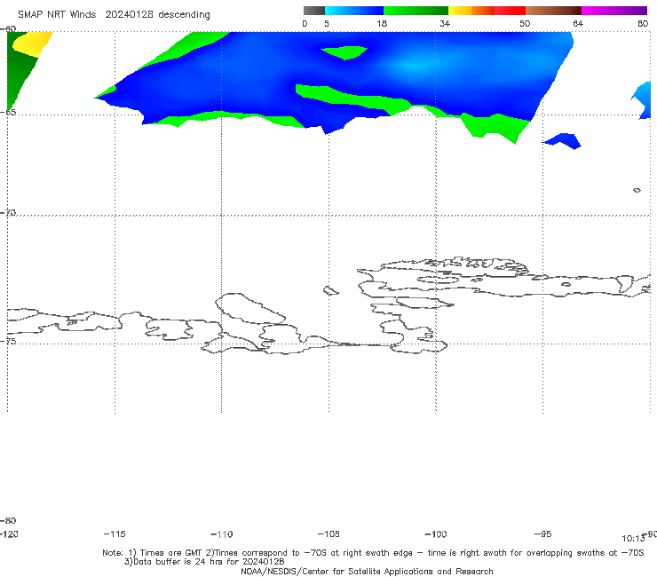Click the latitude label '-75'
The height and width of the screenshot is (577, 657).
8,341
